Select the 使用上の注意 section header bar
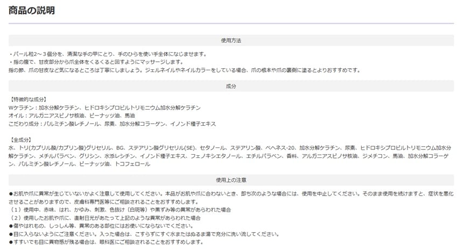The height and width of the screenshot is (252, 463). (x=231, y=180)
